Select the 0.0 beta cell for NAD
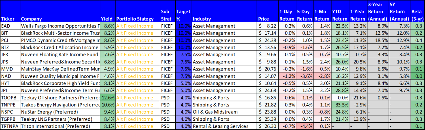 (x=418, y=76)
